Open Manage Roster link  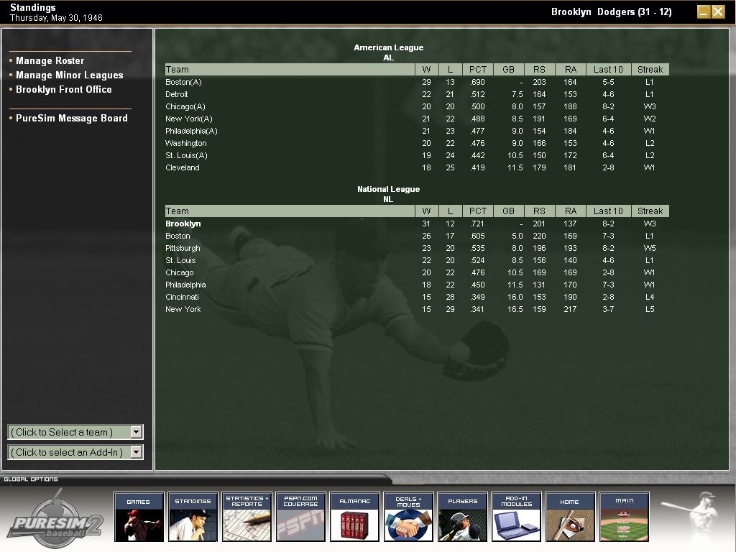50,60
